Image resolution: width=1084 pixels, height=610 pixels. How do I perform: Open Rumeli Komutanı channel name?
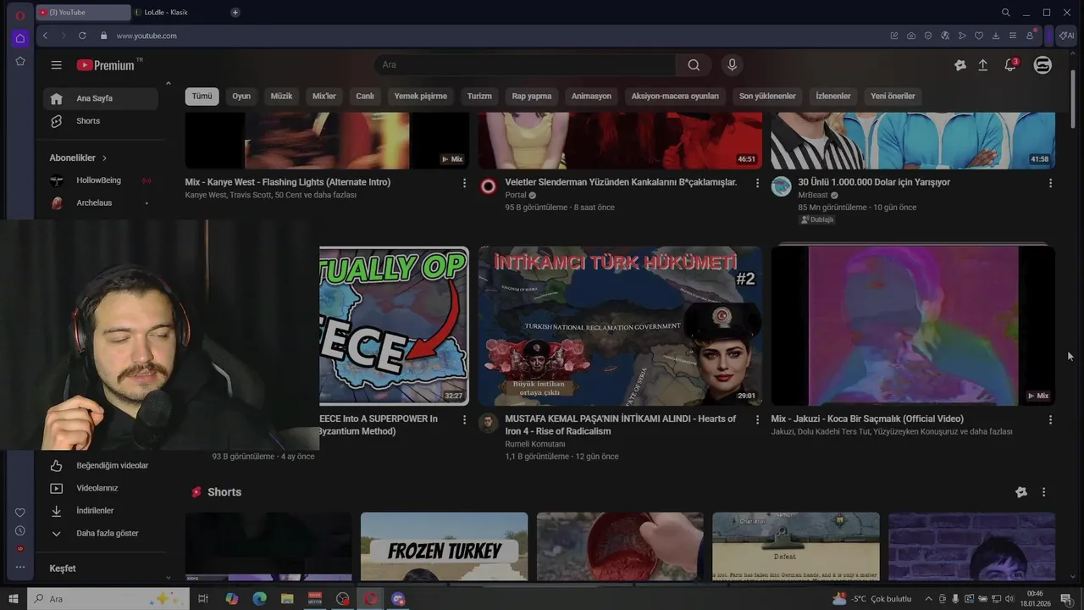[x=534, y=444]
